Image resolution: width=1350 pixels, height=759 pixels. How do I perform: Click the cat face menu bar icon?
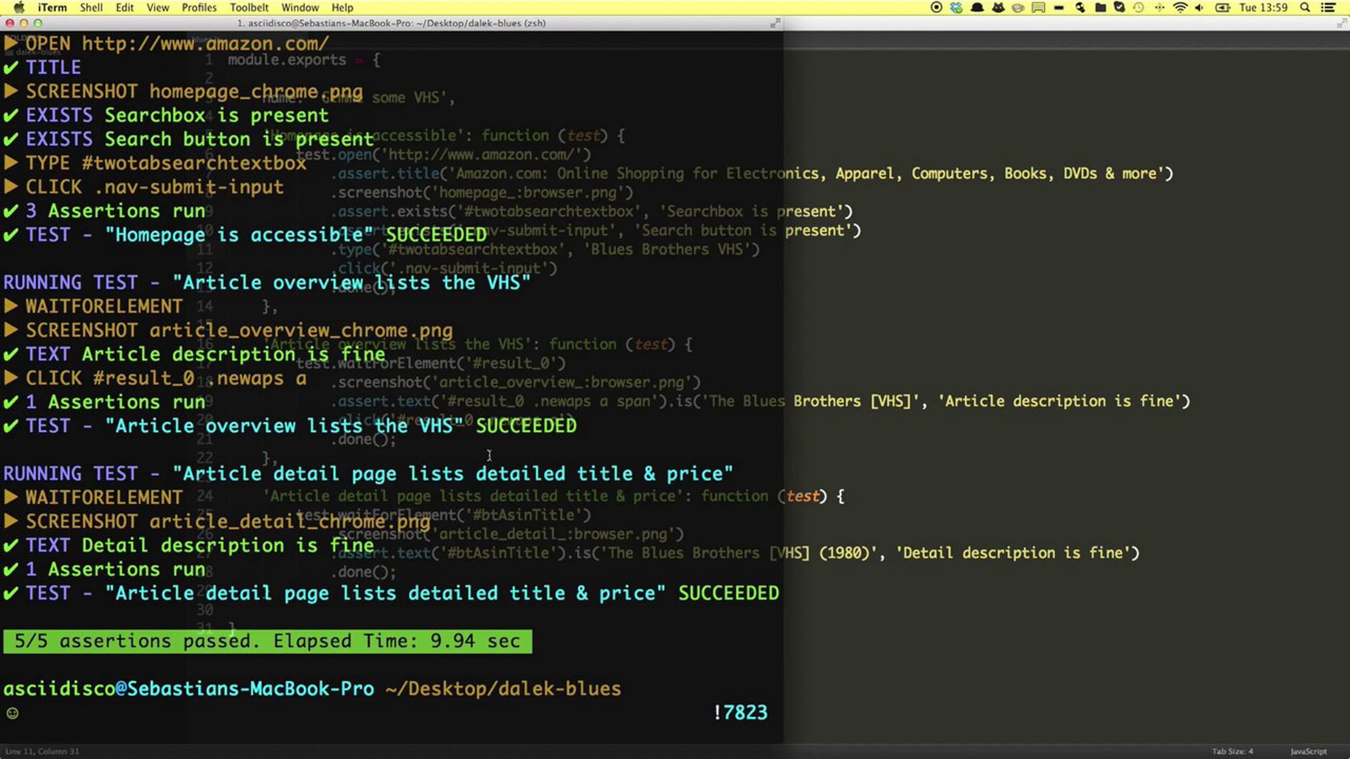(998, 7)
